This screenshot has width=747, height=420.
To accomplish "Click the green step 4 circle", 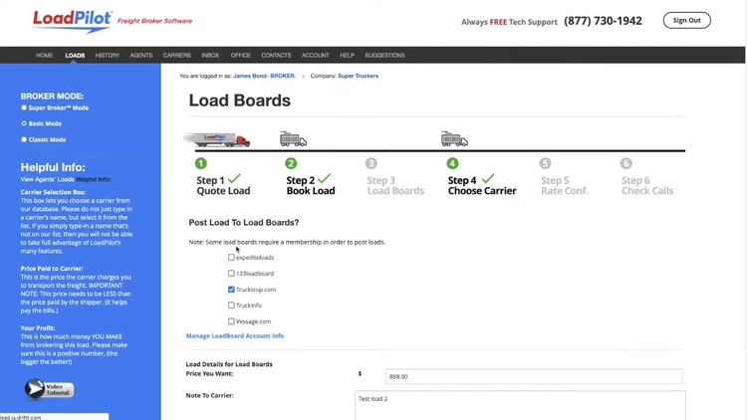I will click(x=452, y=163).
